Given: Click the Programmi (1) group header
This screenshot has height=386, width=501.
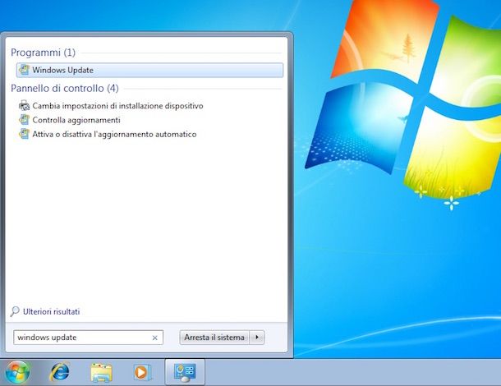Looking at the screenshot, I should [44, 53].
